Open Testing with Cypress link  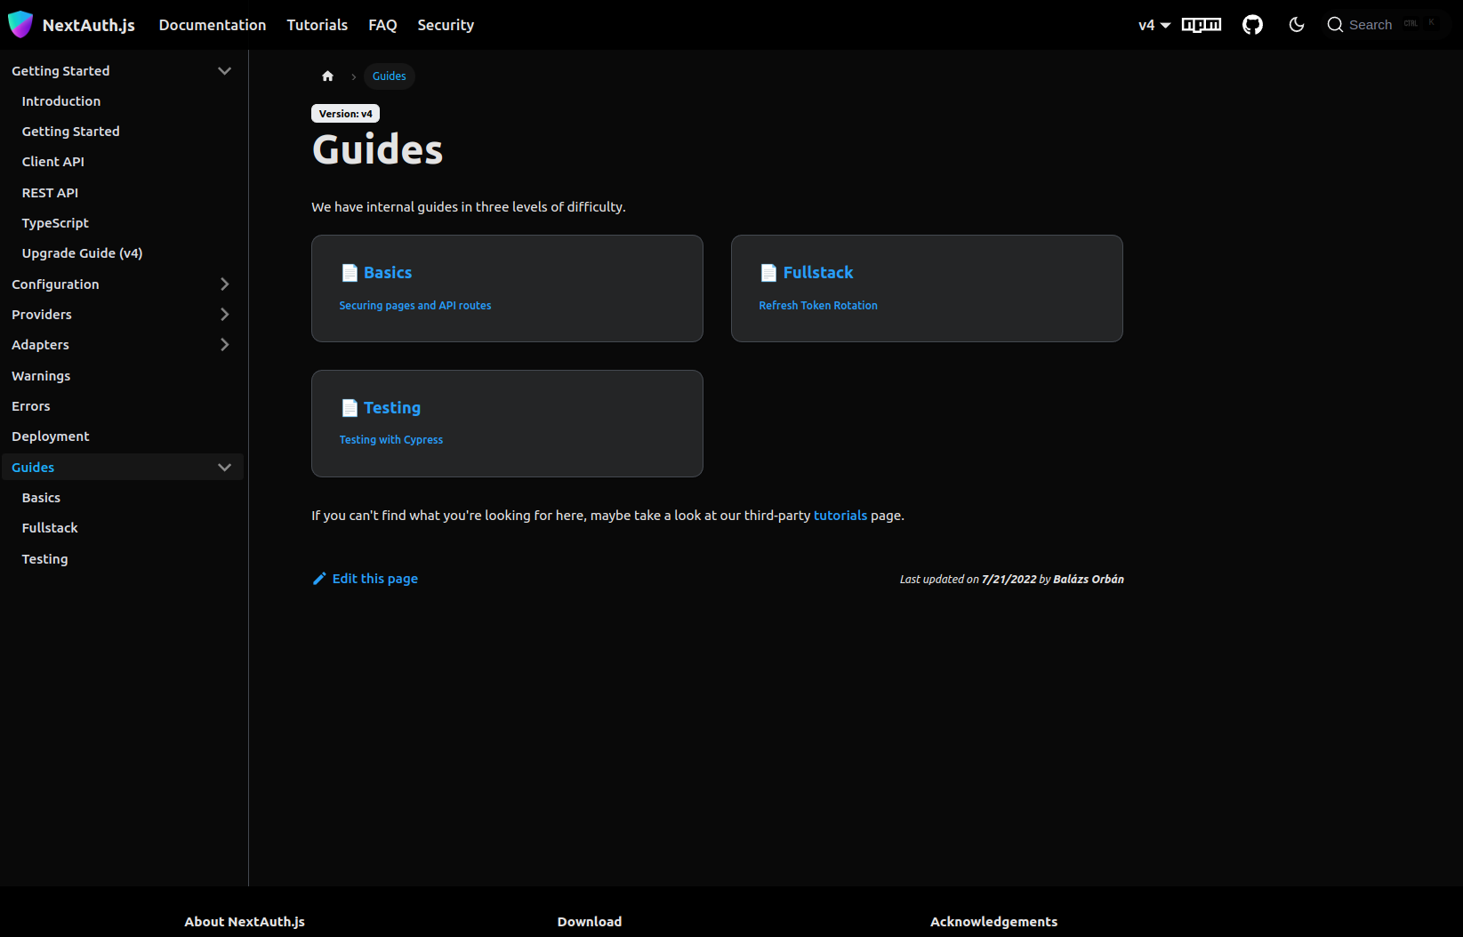click(x=390, y=440)
